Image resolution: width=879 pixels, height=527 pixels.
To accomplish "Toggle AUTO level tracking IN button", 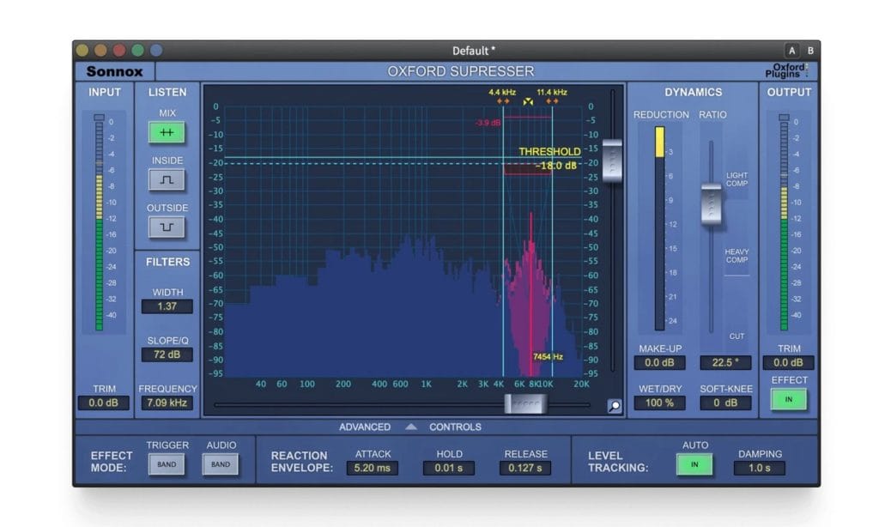I will [x=694, y=465].
